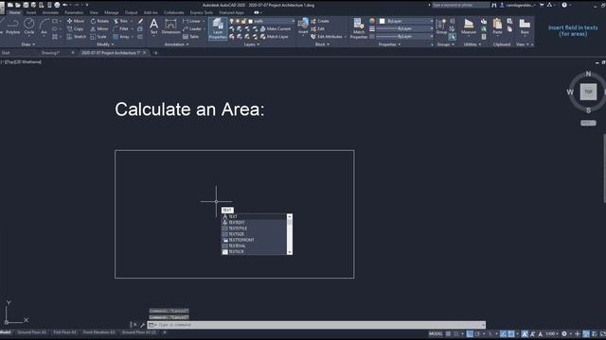Toggle snap mode in the status bar
Screen dimensions: 606x340
[456, 333]
